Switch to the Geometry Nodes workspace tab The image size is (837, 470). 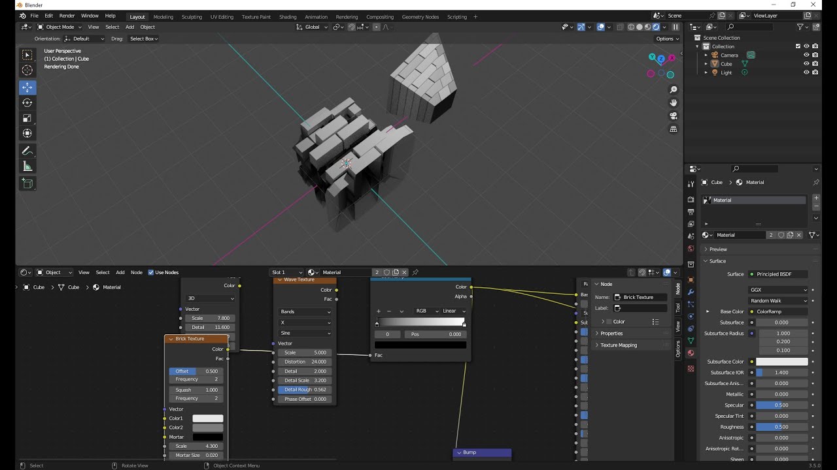420,16
